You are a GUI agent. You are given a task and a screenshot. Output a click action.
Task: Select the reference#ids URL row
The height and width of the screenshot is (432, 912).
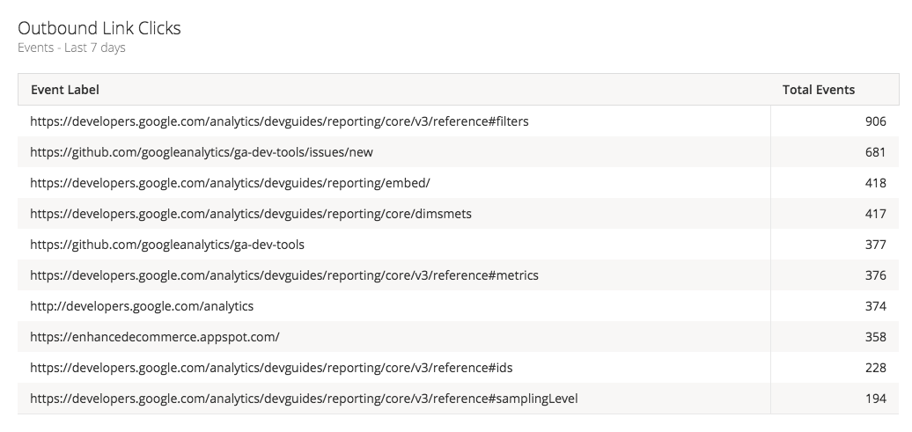[271, 368]
